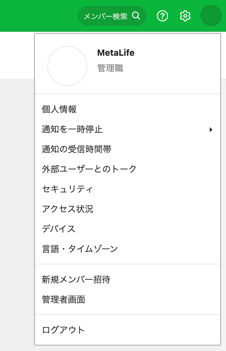The height and width of the screenshot is (351, 226).
Task: Open 個人情報 menu item
Action: click(x=128, y=109)
